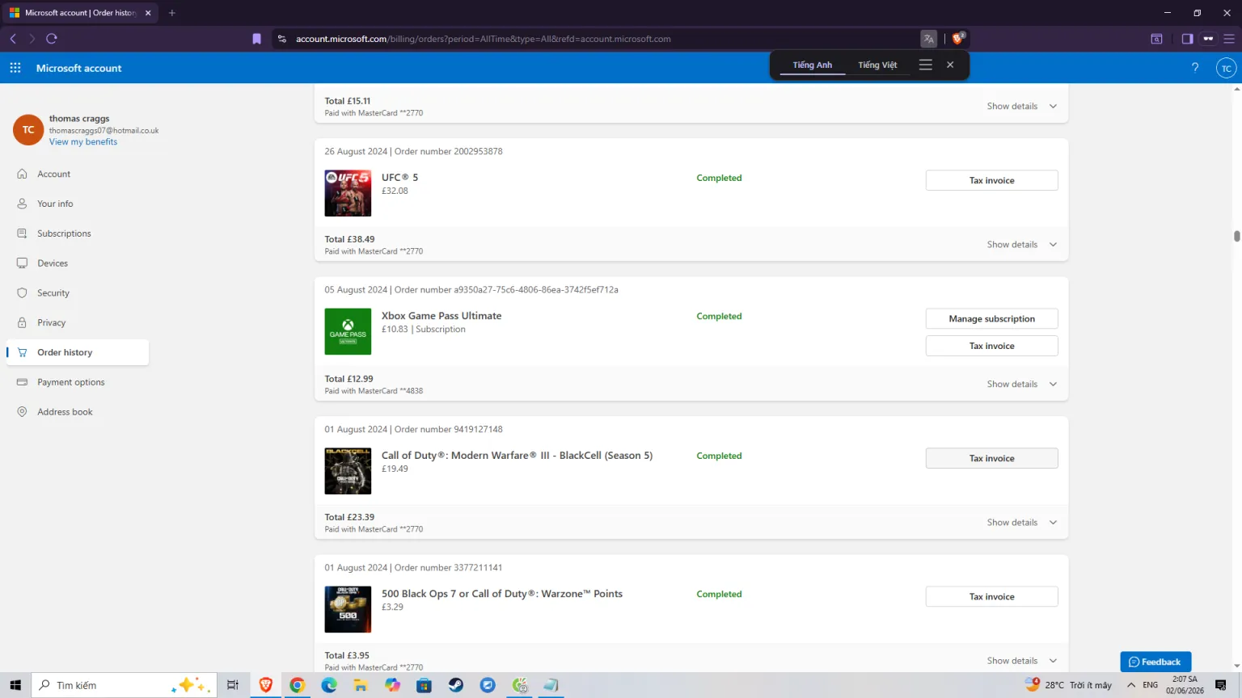Expand Show details for Xbox Game Pass order
This screenshot has height=698, width=1242.
point(1022,384)
